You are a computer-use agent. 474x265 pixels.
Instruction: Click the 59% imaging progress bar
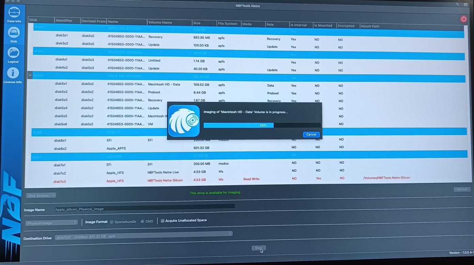(x=262, y=125)
